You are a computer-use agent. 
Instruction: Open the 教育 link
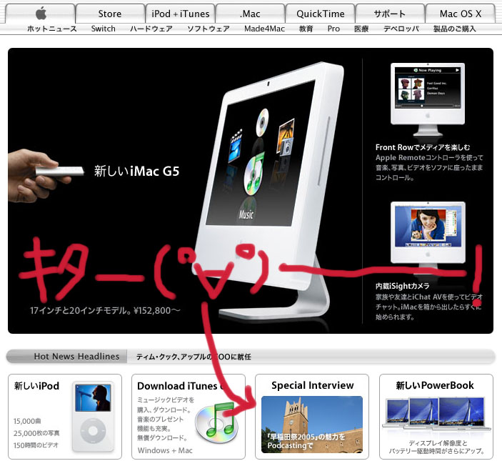306,29
